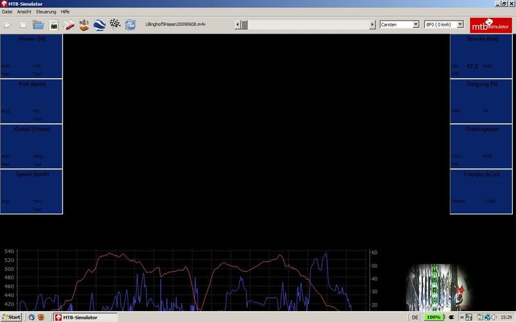Open settings via the Swiss knife icon
This screenshot has height=322, width=516.
pos(69,25)
